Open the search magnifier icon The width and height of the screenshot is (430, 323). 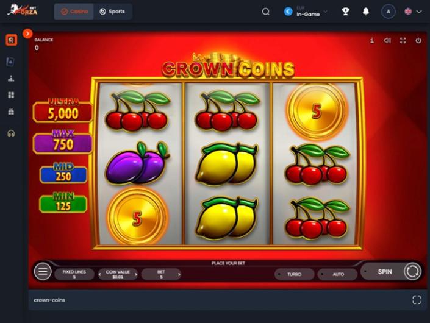[265, 12]
